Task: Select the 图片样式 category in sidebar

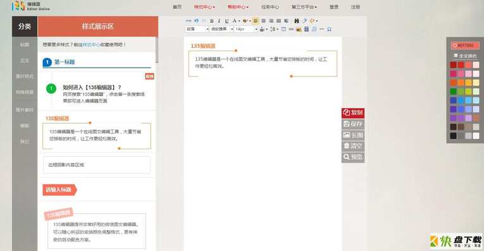Action: coord(25,76)
